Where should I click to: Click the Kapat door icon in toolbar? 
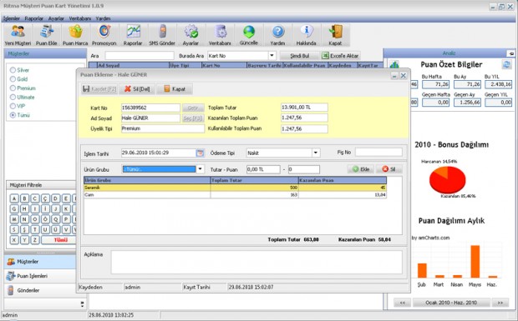pos(335,35)
